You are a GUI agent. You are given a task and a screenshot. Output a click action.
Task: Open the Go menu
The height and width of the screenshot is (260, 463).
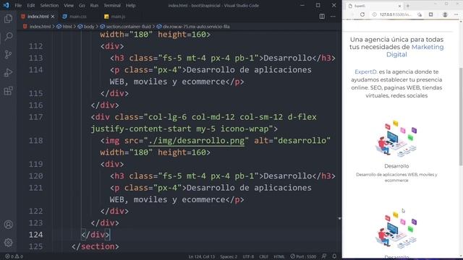click(82, 5)
